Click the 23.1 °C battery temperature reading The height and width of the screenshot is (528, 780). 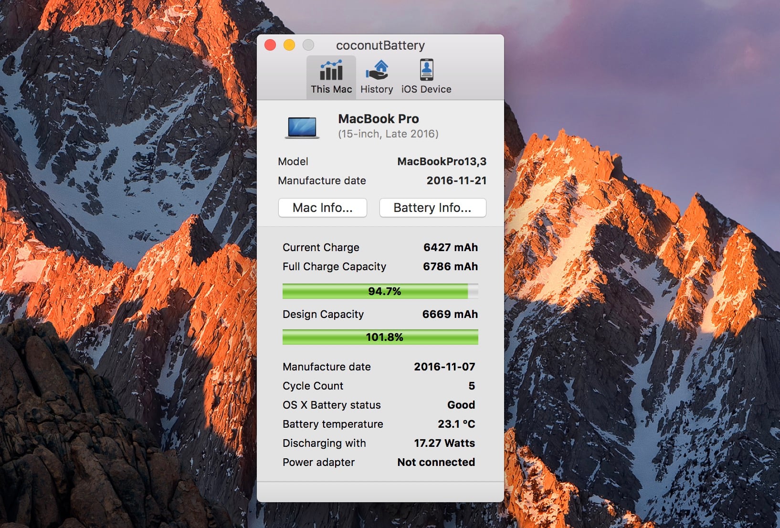coord(456,424)
